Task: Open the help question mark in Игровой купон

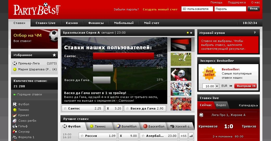Action: pyautogui.click(x=255, y=33)
